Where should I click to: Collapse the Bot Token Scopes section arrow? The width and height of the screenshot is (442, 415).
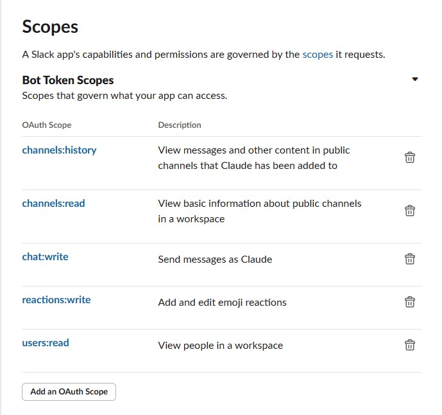tap(415, 80)
